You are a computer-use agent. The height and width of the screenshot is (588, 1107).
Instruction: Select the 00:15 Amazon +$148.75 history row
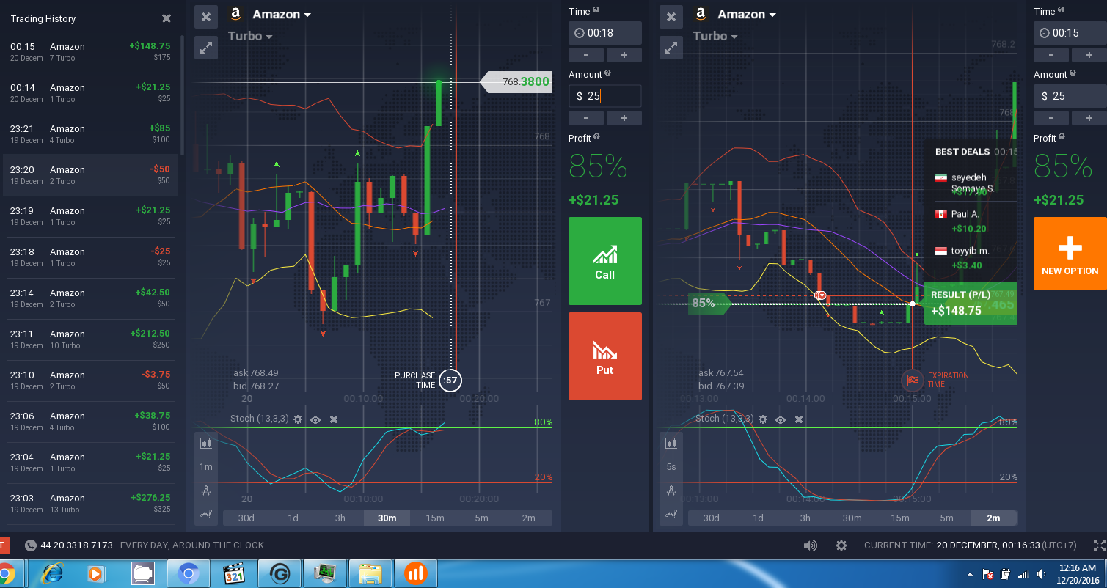point(90,52)
